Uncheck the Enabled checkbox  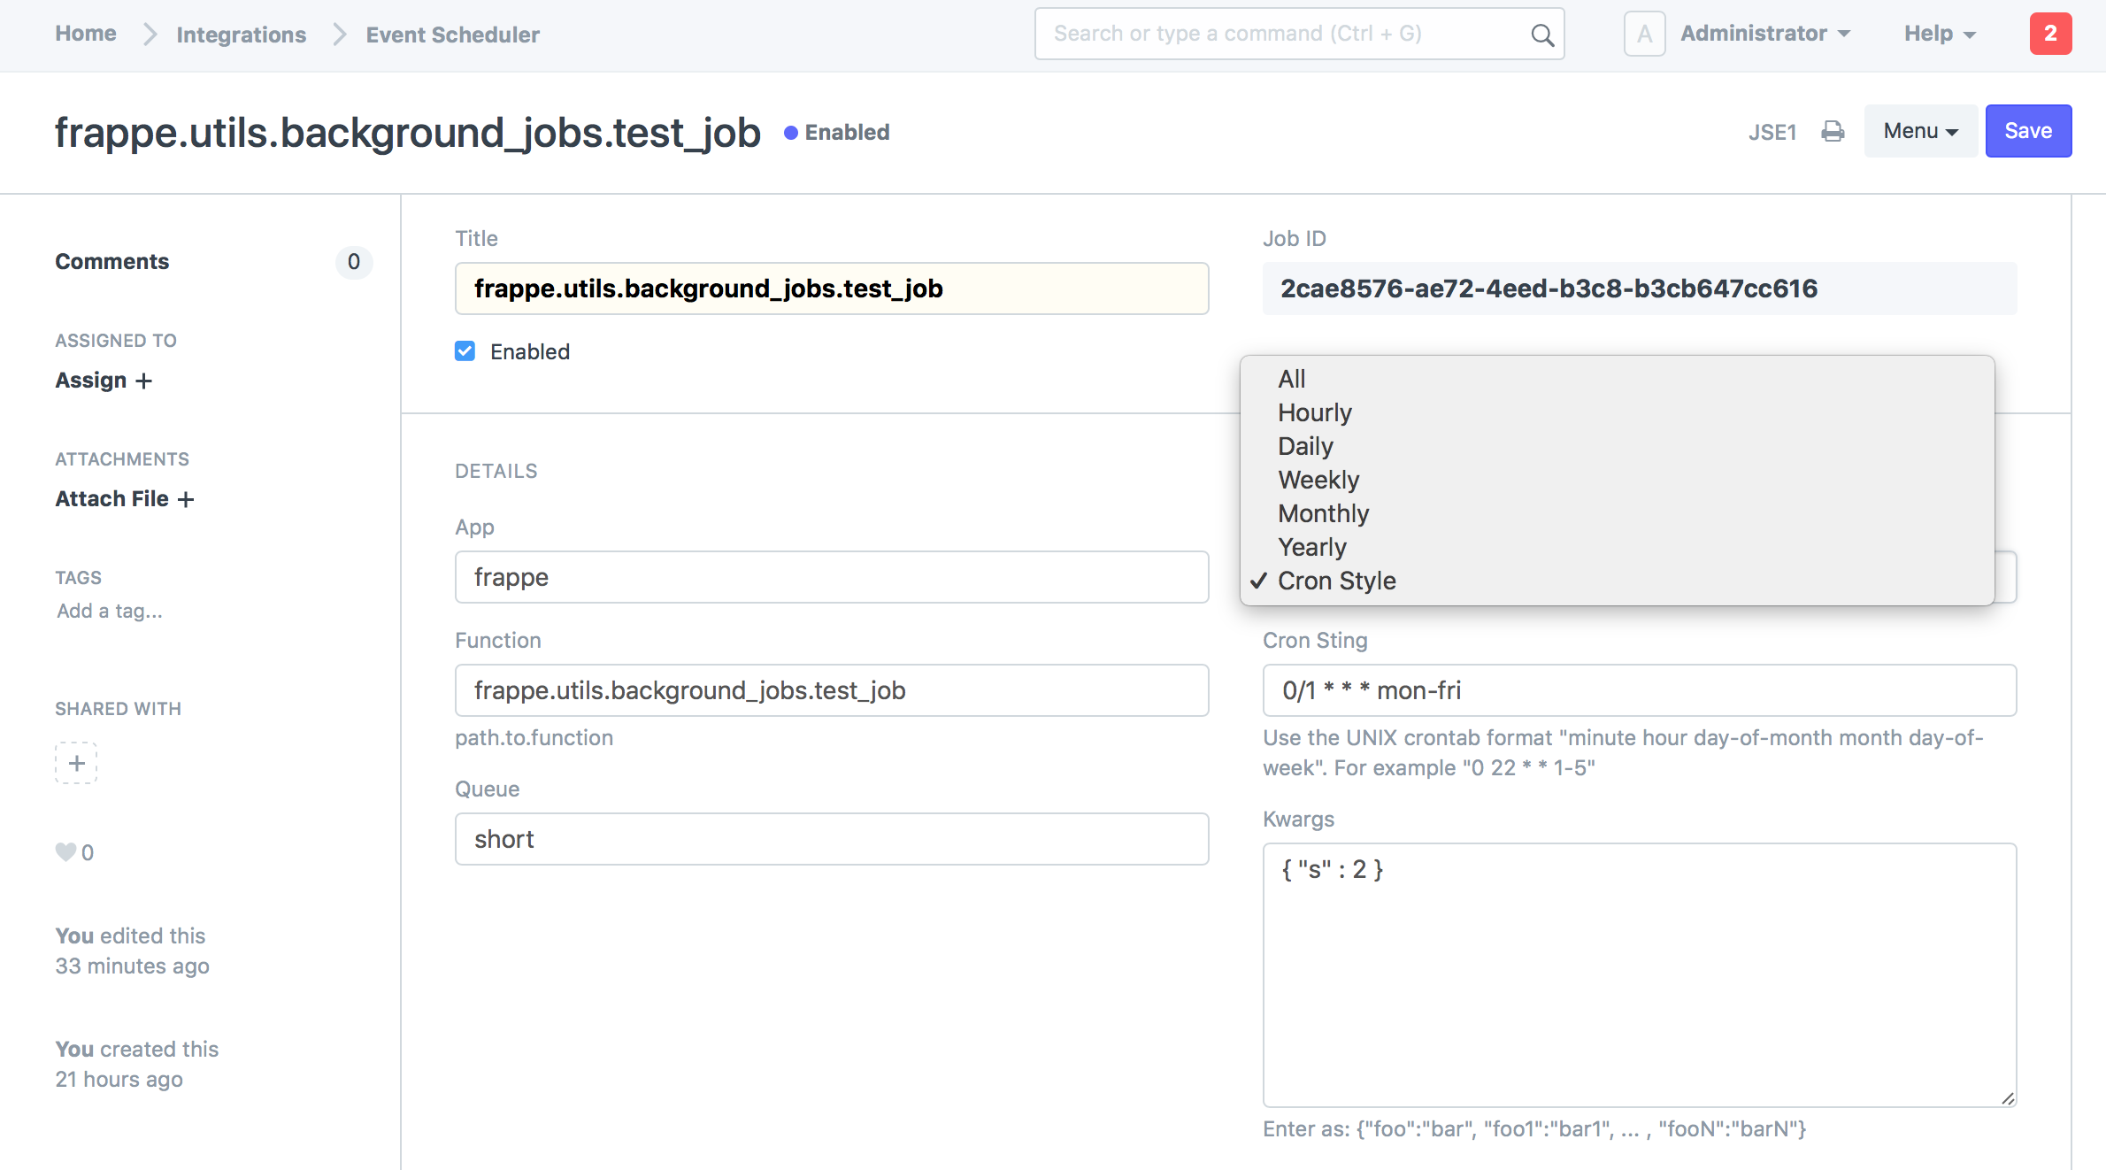coord(465,350)
